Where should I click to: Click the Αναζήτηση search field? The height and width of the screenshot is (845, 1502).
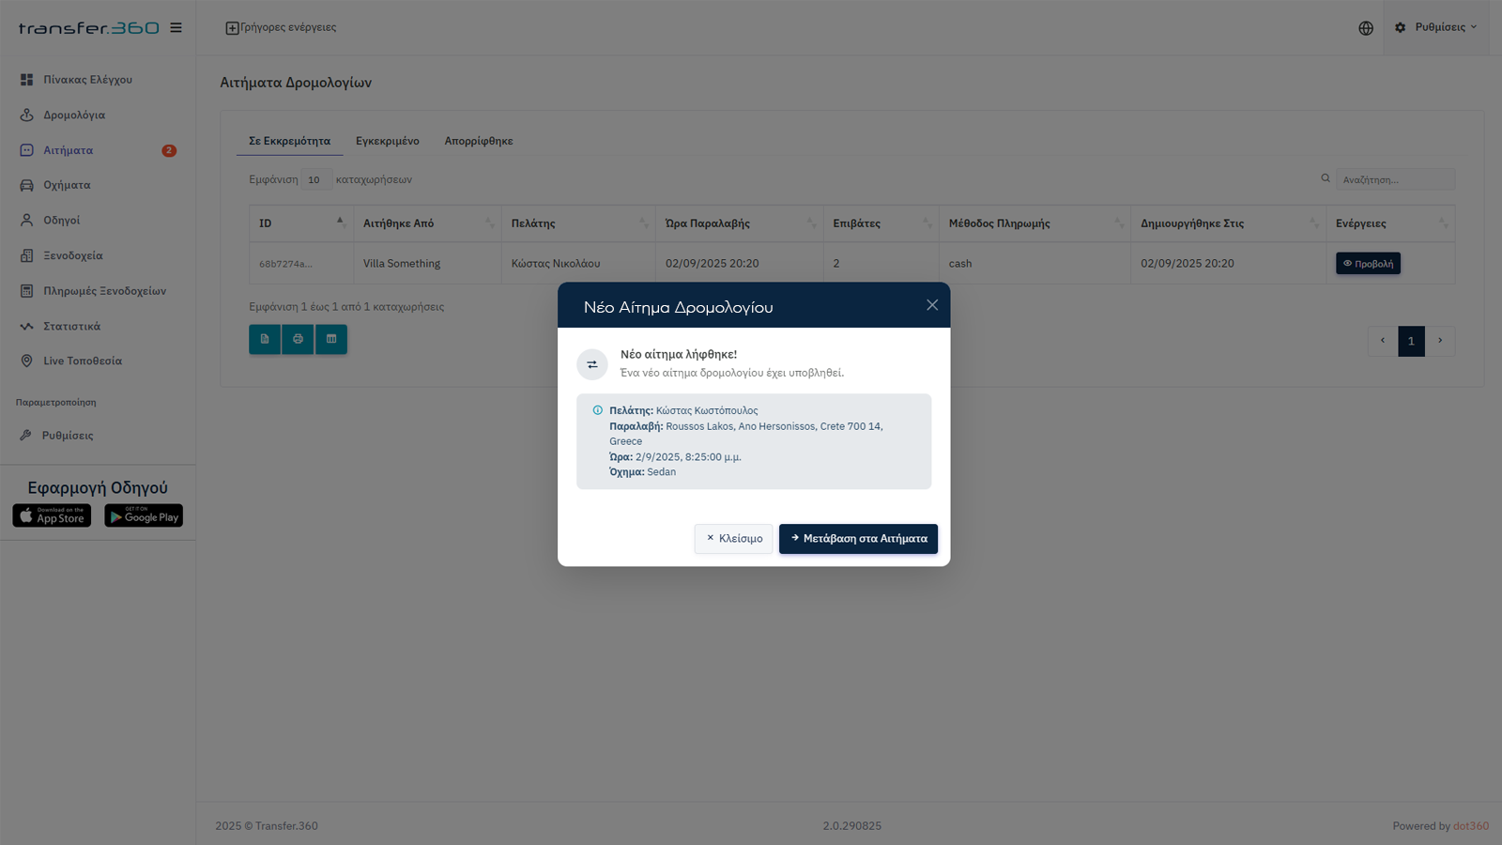pyautogui.click(x=1395, y=179)
